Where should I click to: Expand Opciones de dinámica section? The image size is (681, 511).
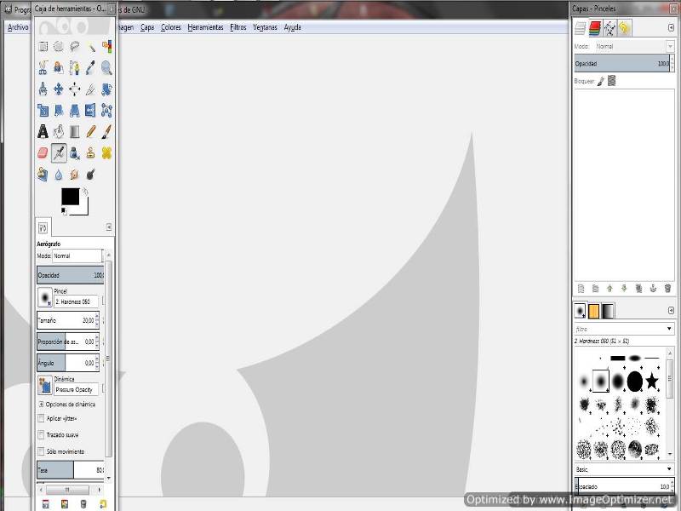[x=41, y=404]
